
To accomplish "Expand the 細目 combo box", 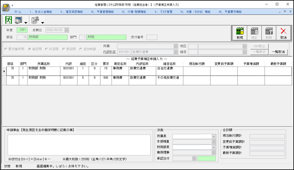I will point(244,52).
